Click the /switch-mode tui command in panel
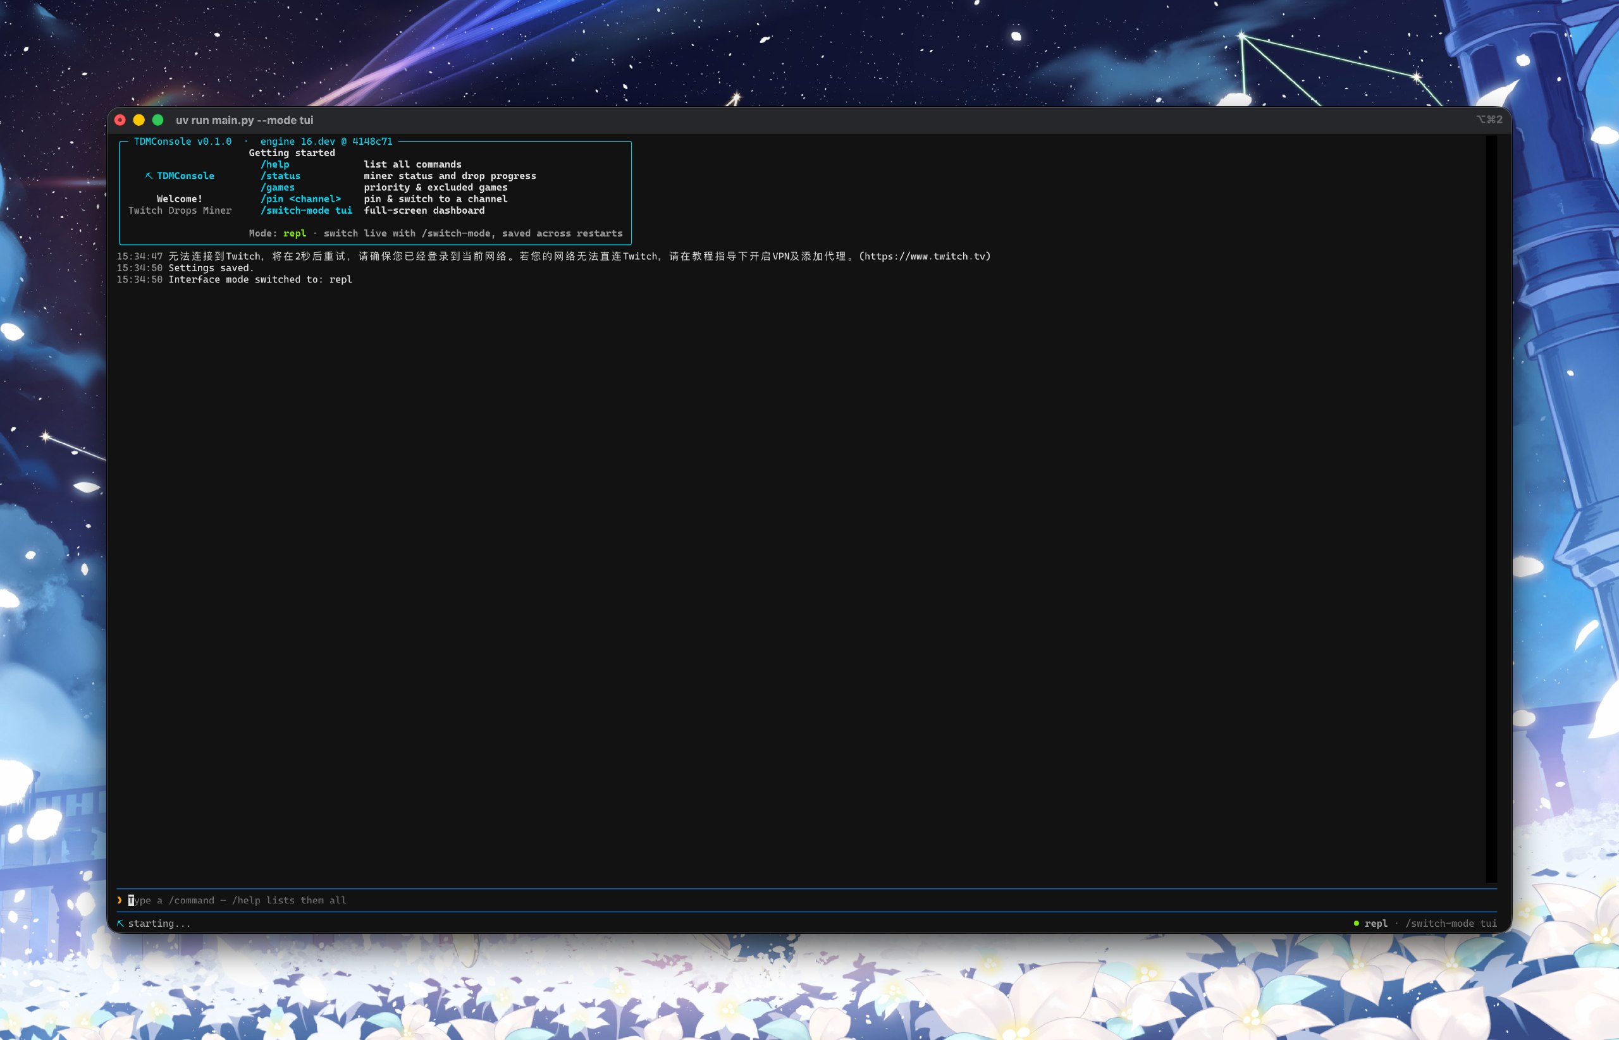1619x1040 pixels. point(307,210)
